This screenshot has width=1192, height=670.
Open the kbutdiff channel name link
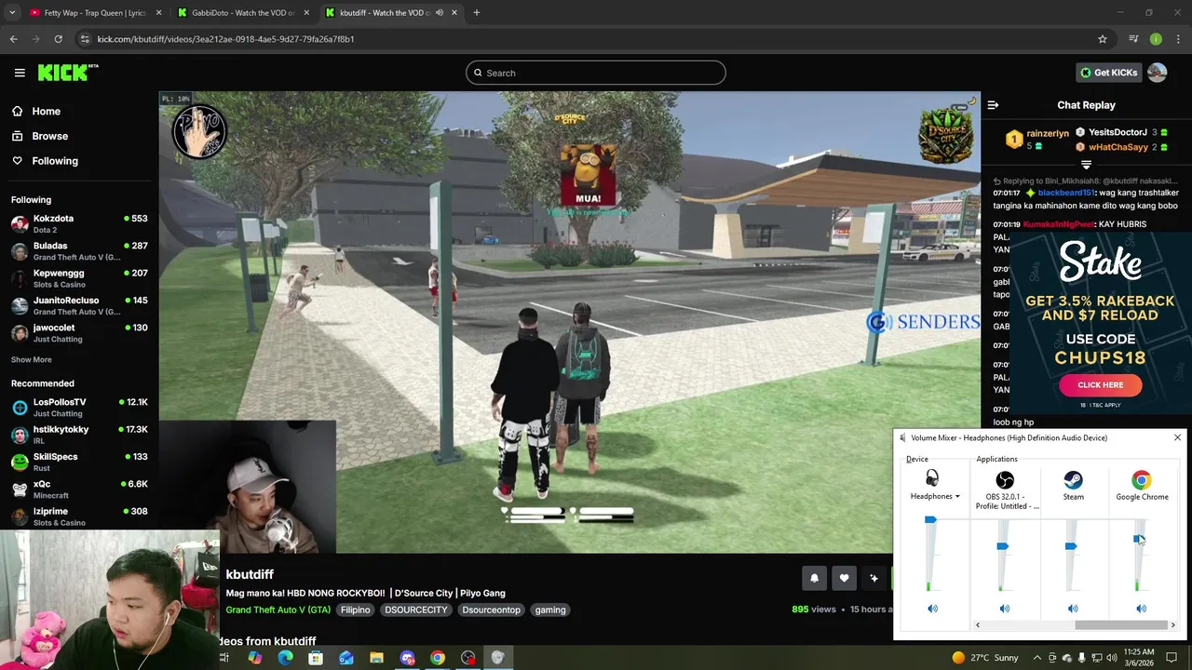click(250, 574)
